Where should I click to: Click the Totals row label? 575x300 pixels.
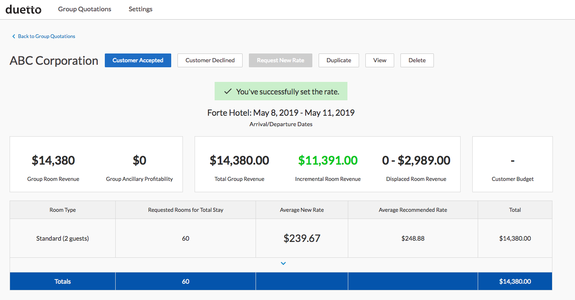tap(63, 282)
